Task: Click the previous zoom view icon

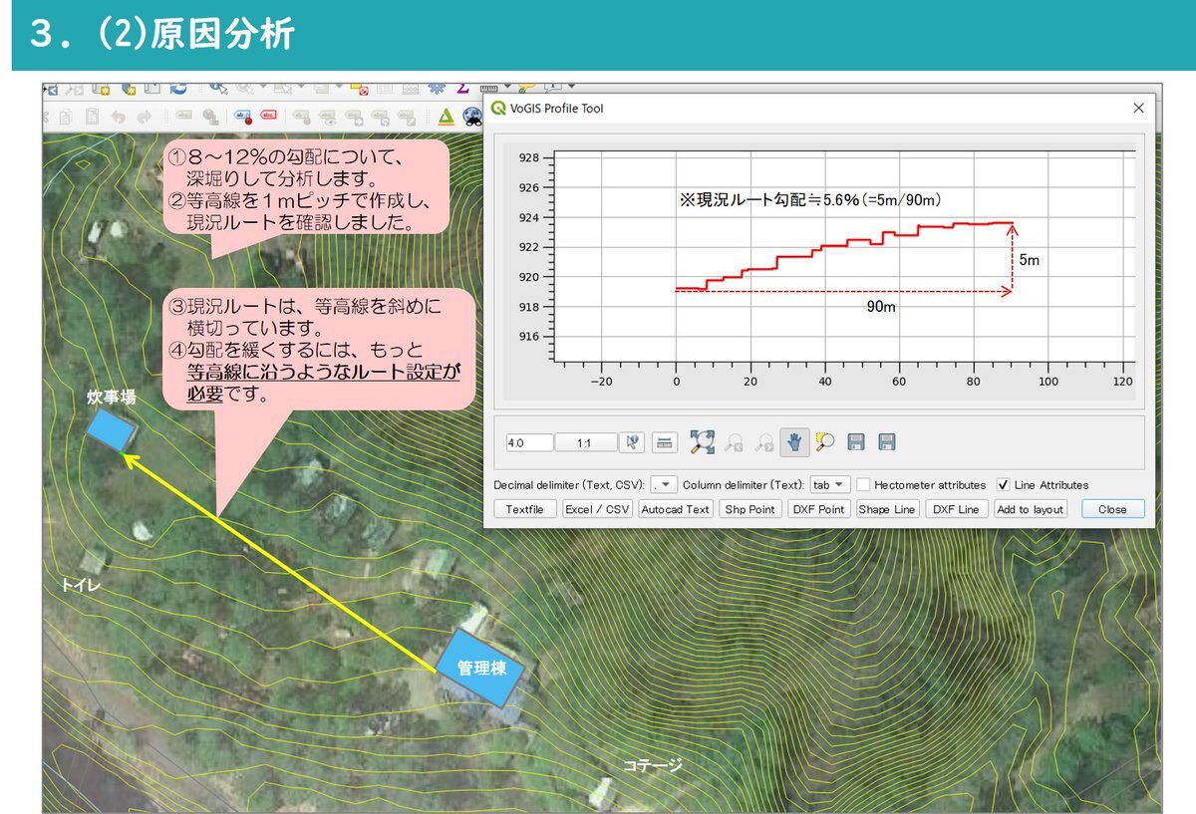Action: pos(734,443)
